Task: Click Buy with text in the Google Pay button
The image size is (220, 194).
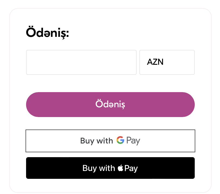Action: (x=96, y=141)
